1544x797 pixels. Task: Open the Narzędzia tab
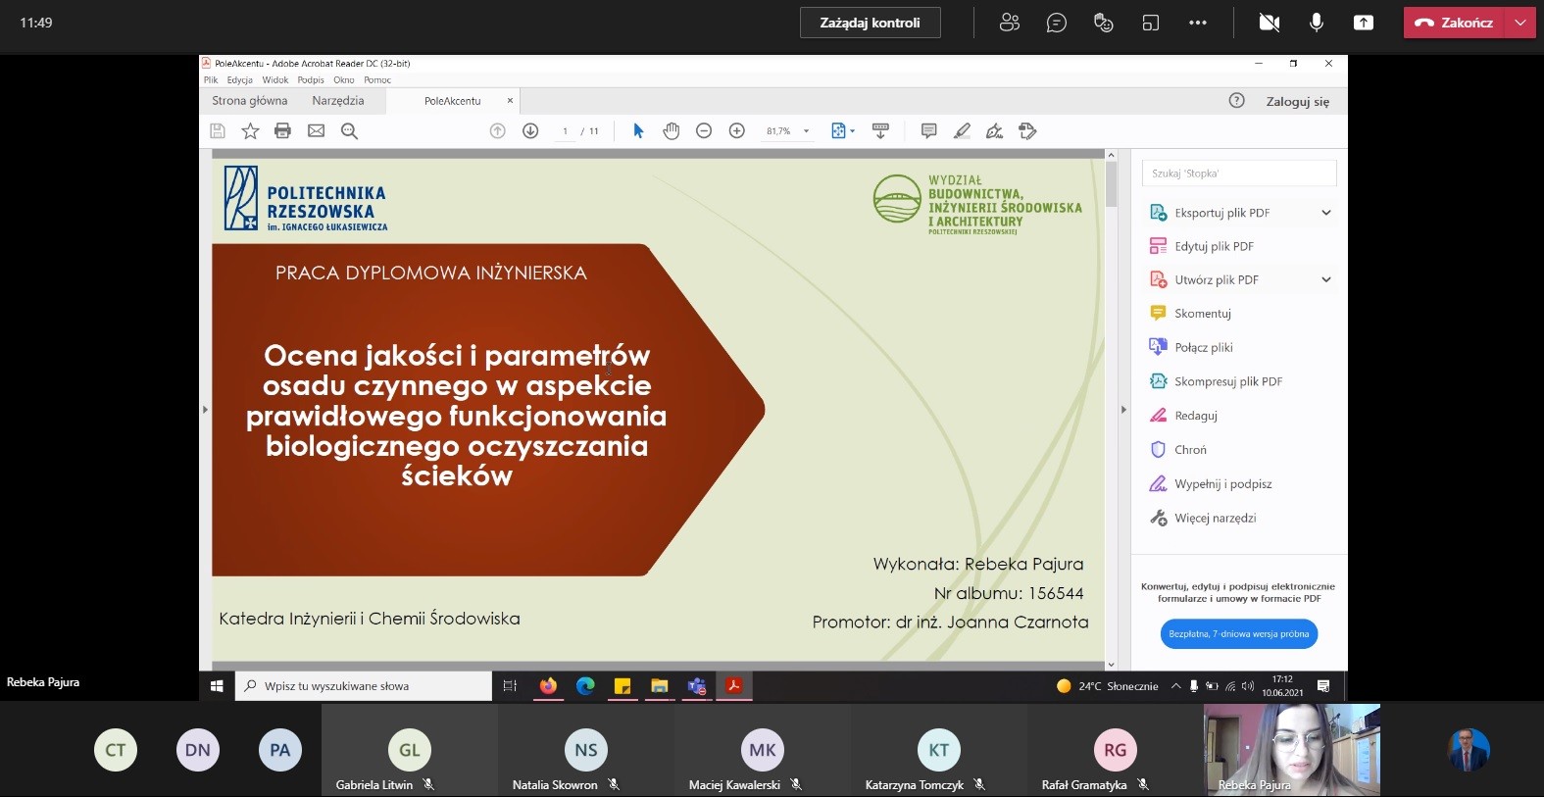(x=337, y=101)
